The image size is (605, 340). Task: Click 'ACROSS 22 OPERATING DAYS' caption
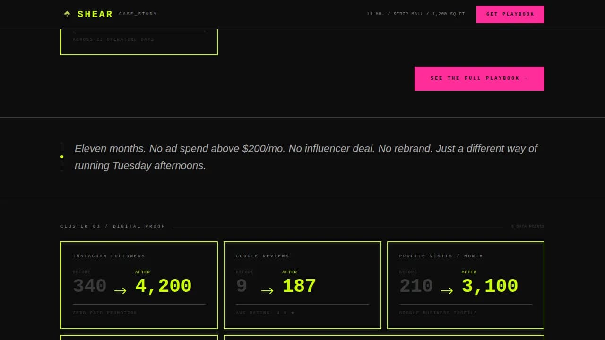(113, 39)
